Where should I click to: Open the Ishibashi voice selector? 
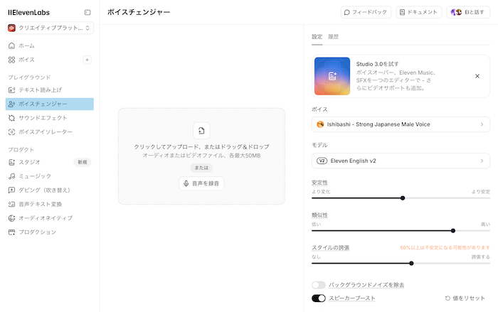click(x=401, y=124)
